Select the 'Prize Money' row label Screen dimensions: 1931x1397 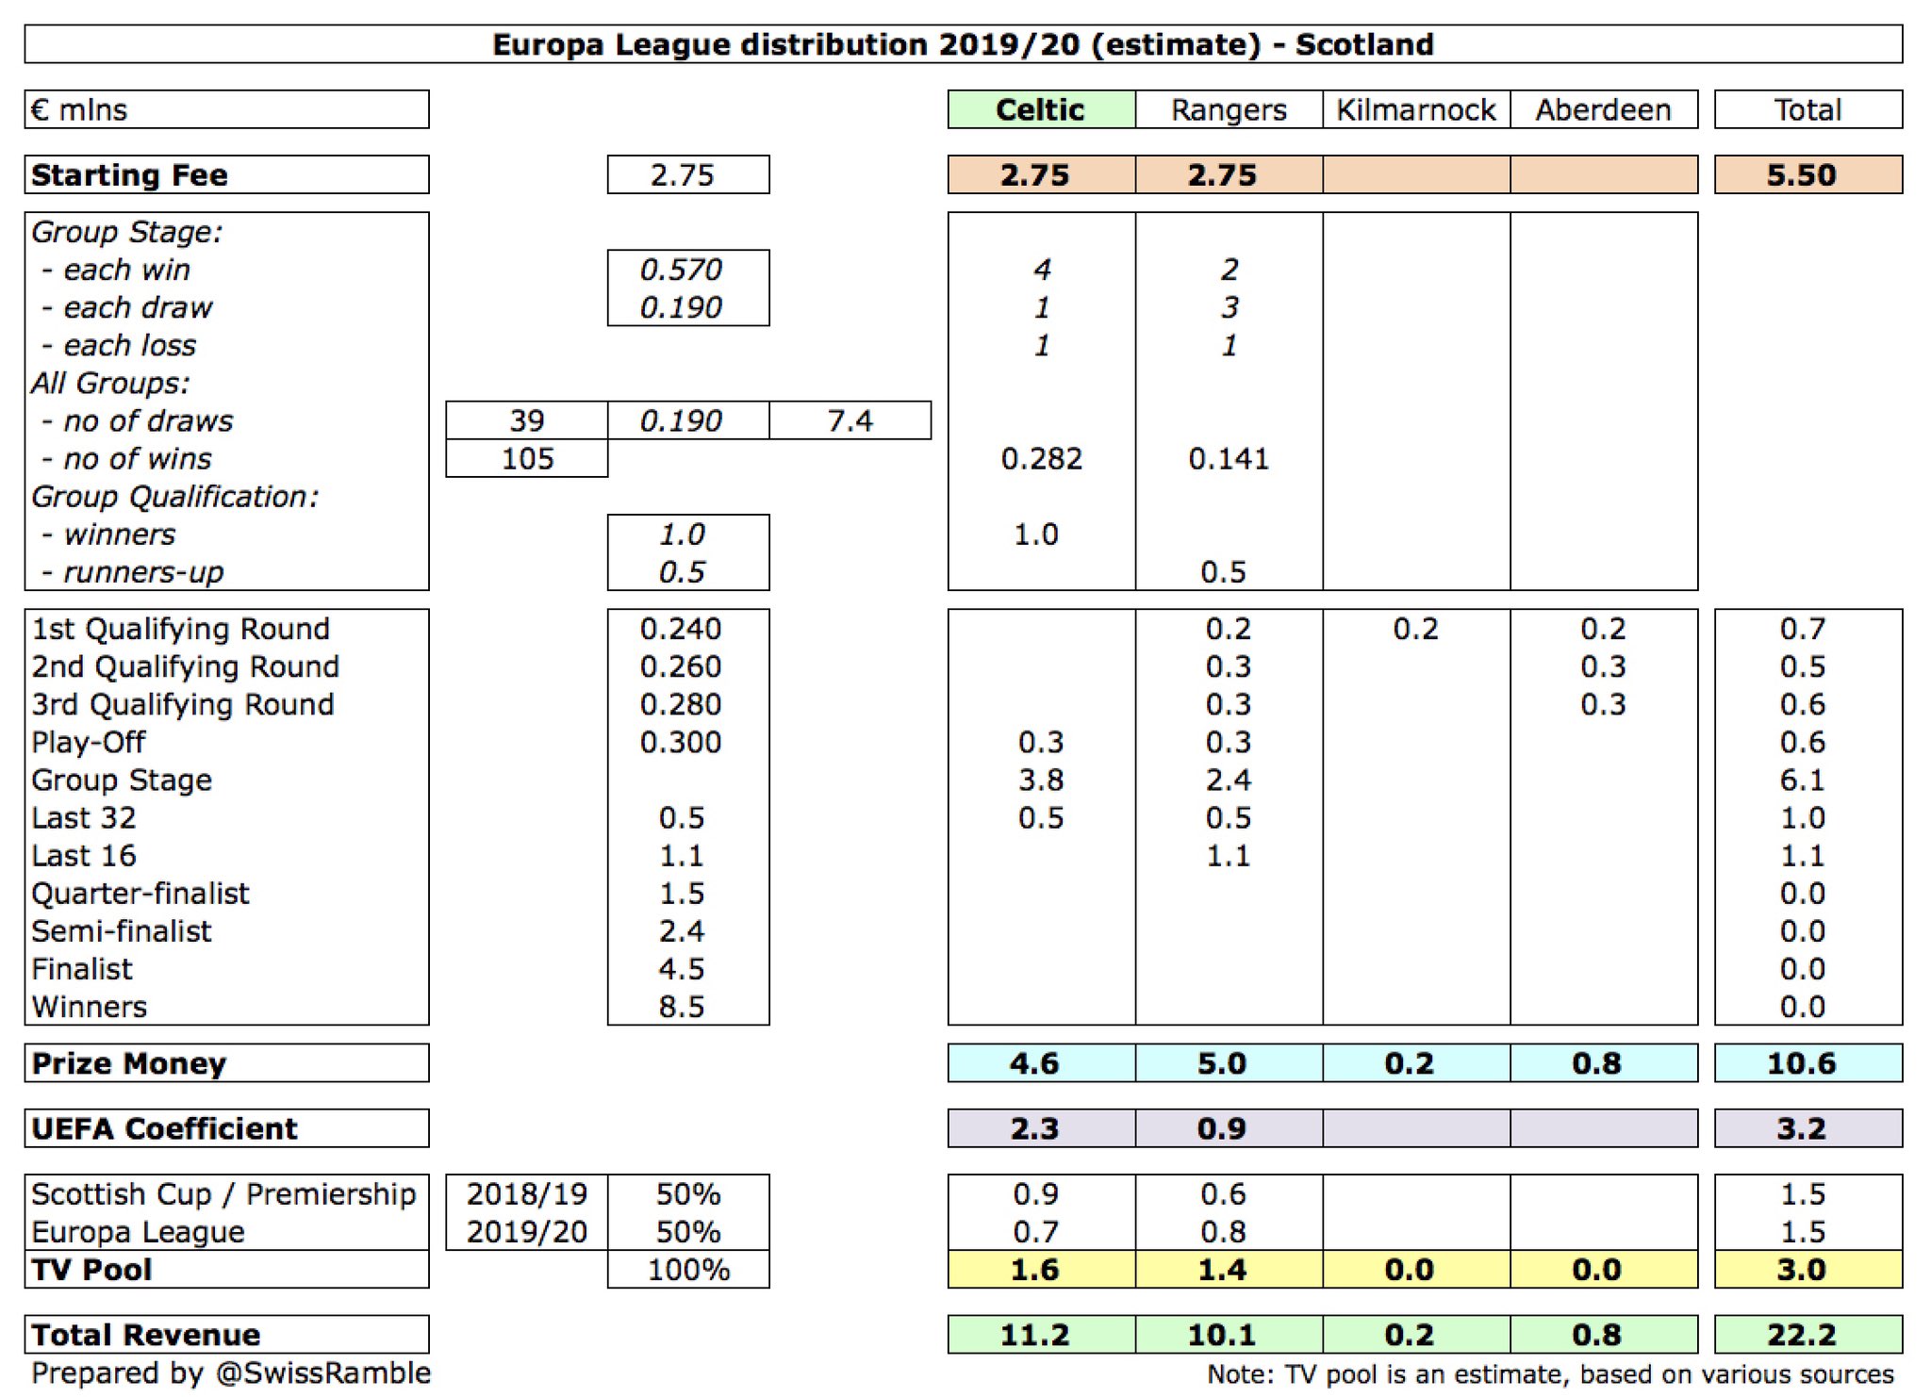[x=226, y=1062]
